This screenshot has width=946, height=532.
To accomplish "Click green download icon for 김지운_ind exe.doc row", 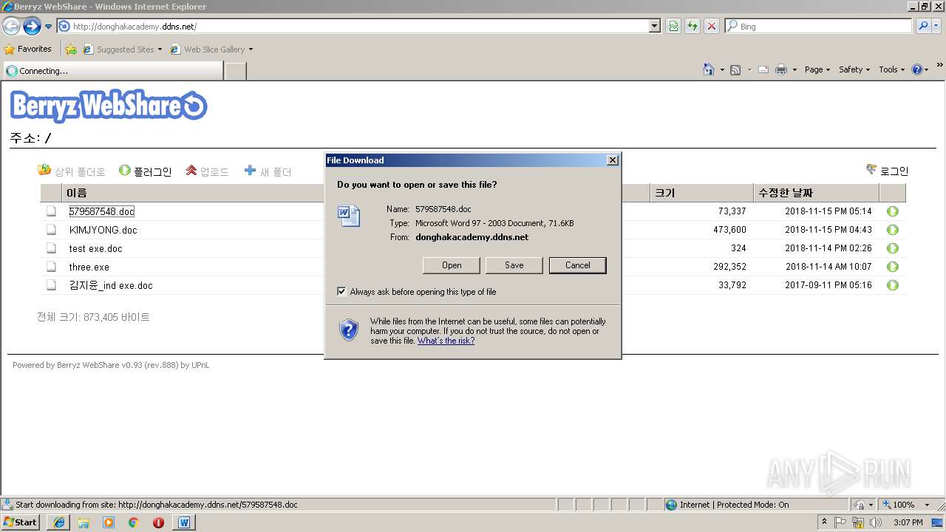I will [893, 285].
